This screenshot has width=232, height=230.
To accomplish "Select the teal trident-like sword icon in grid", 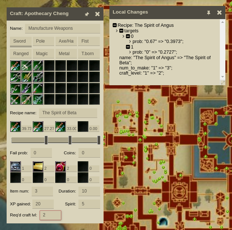I will (x=38, y=100).
